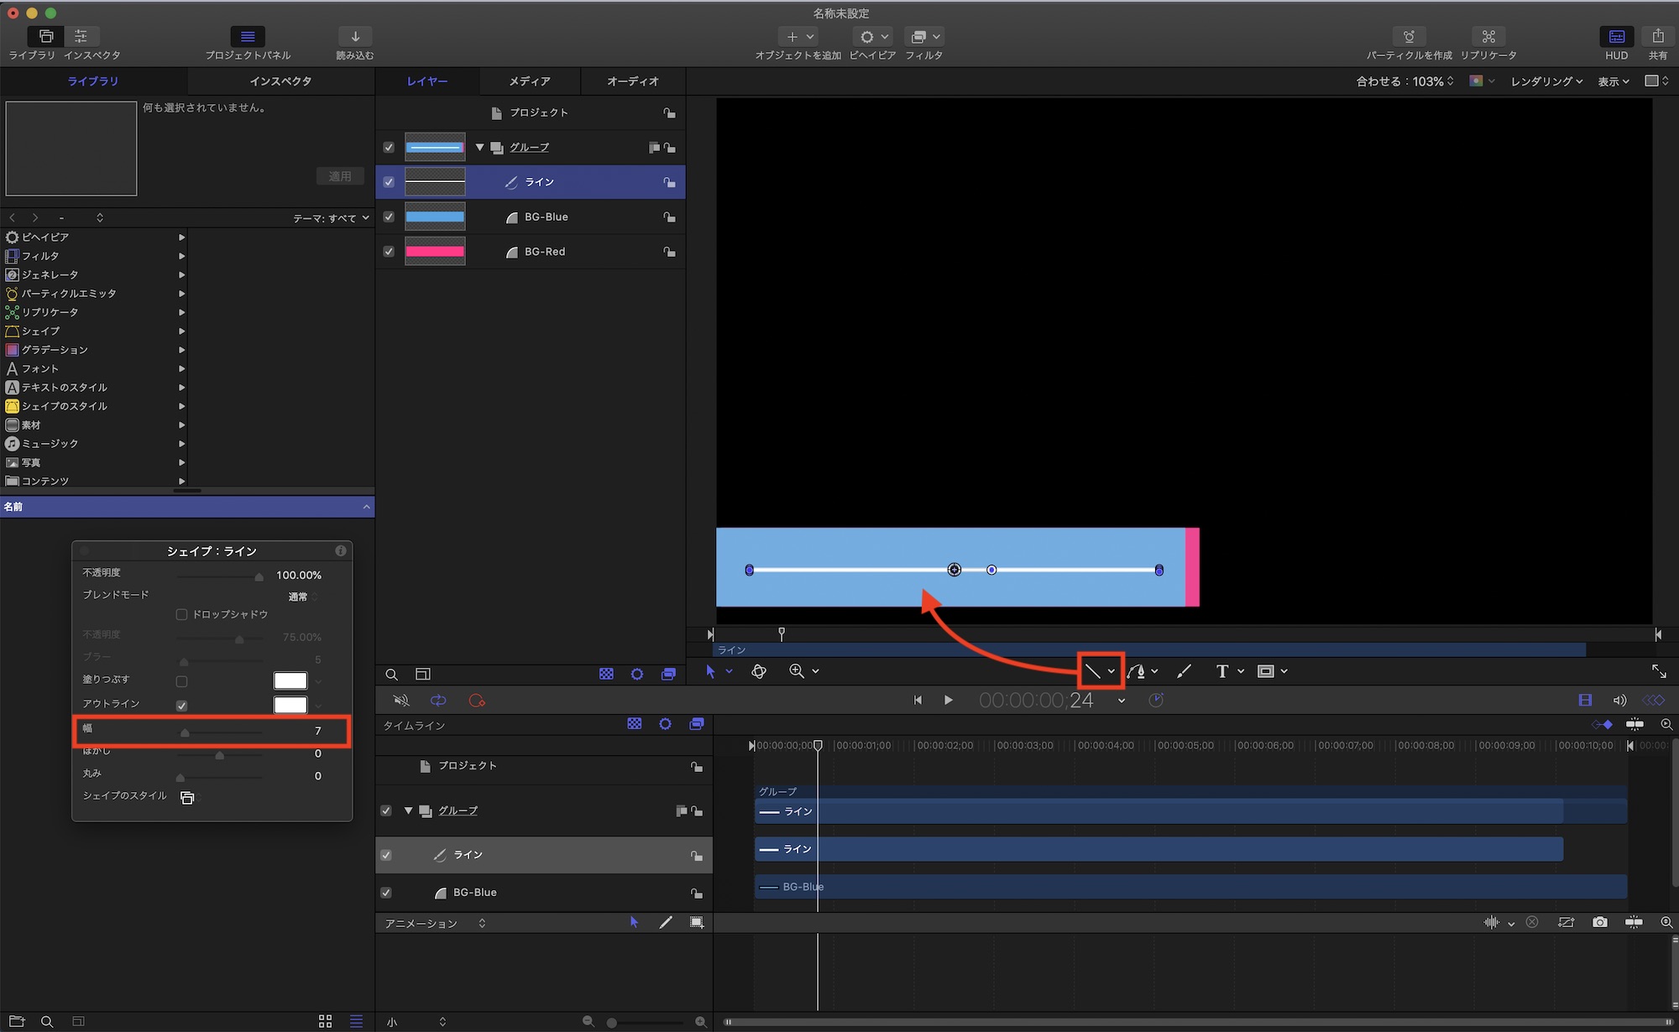Open the Theme (テーマ: すべて) dropdown

[x=331, y=218]
